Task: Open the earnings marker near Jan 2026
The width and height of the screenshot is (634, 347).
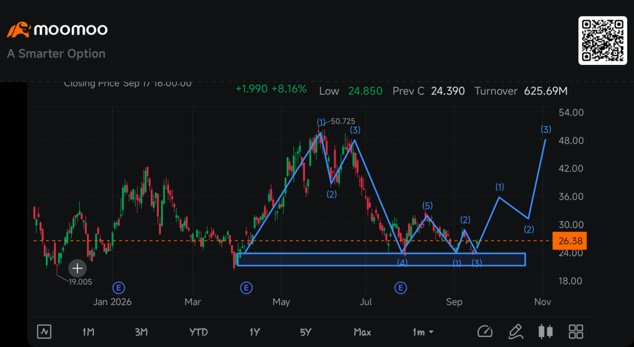Action: point(118,288)
